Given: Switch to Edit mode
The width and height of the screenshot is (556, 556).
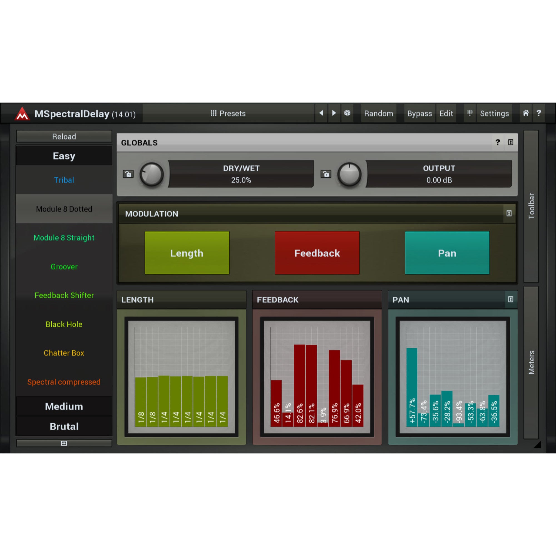Looking at the screenshot, I should click(x=446, y=113).
